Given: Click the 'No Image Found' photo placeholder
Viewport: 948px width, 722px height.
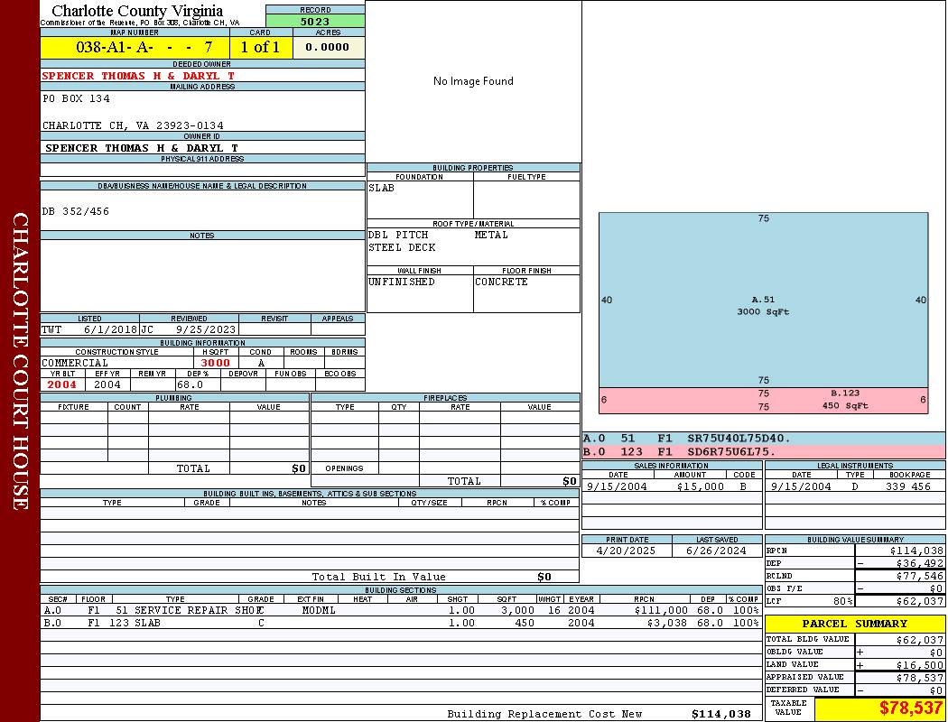Looking at the screenshot, I should click(473, 81).
